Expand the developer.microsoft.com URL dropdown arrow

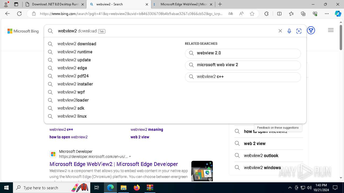point(130,157)
